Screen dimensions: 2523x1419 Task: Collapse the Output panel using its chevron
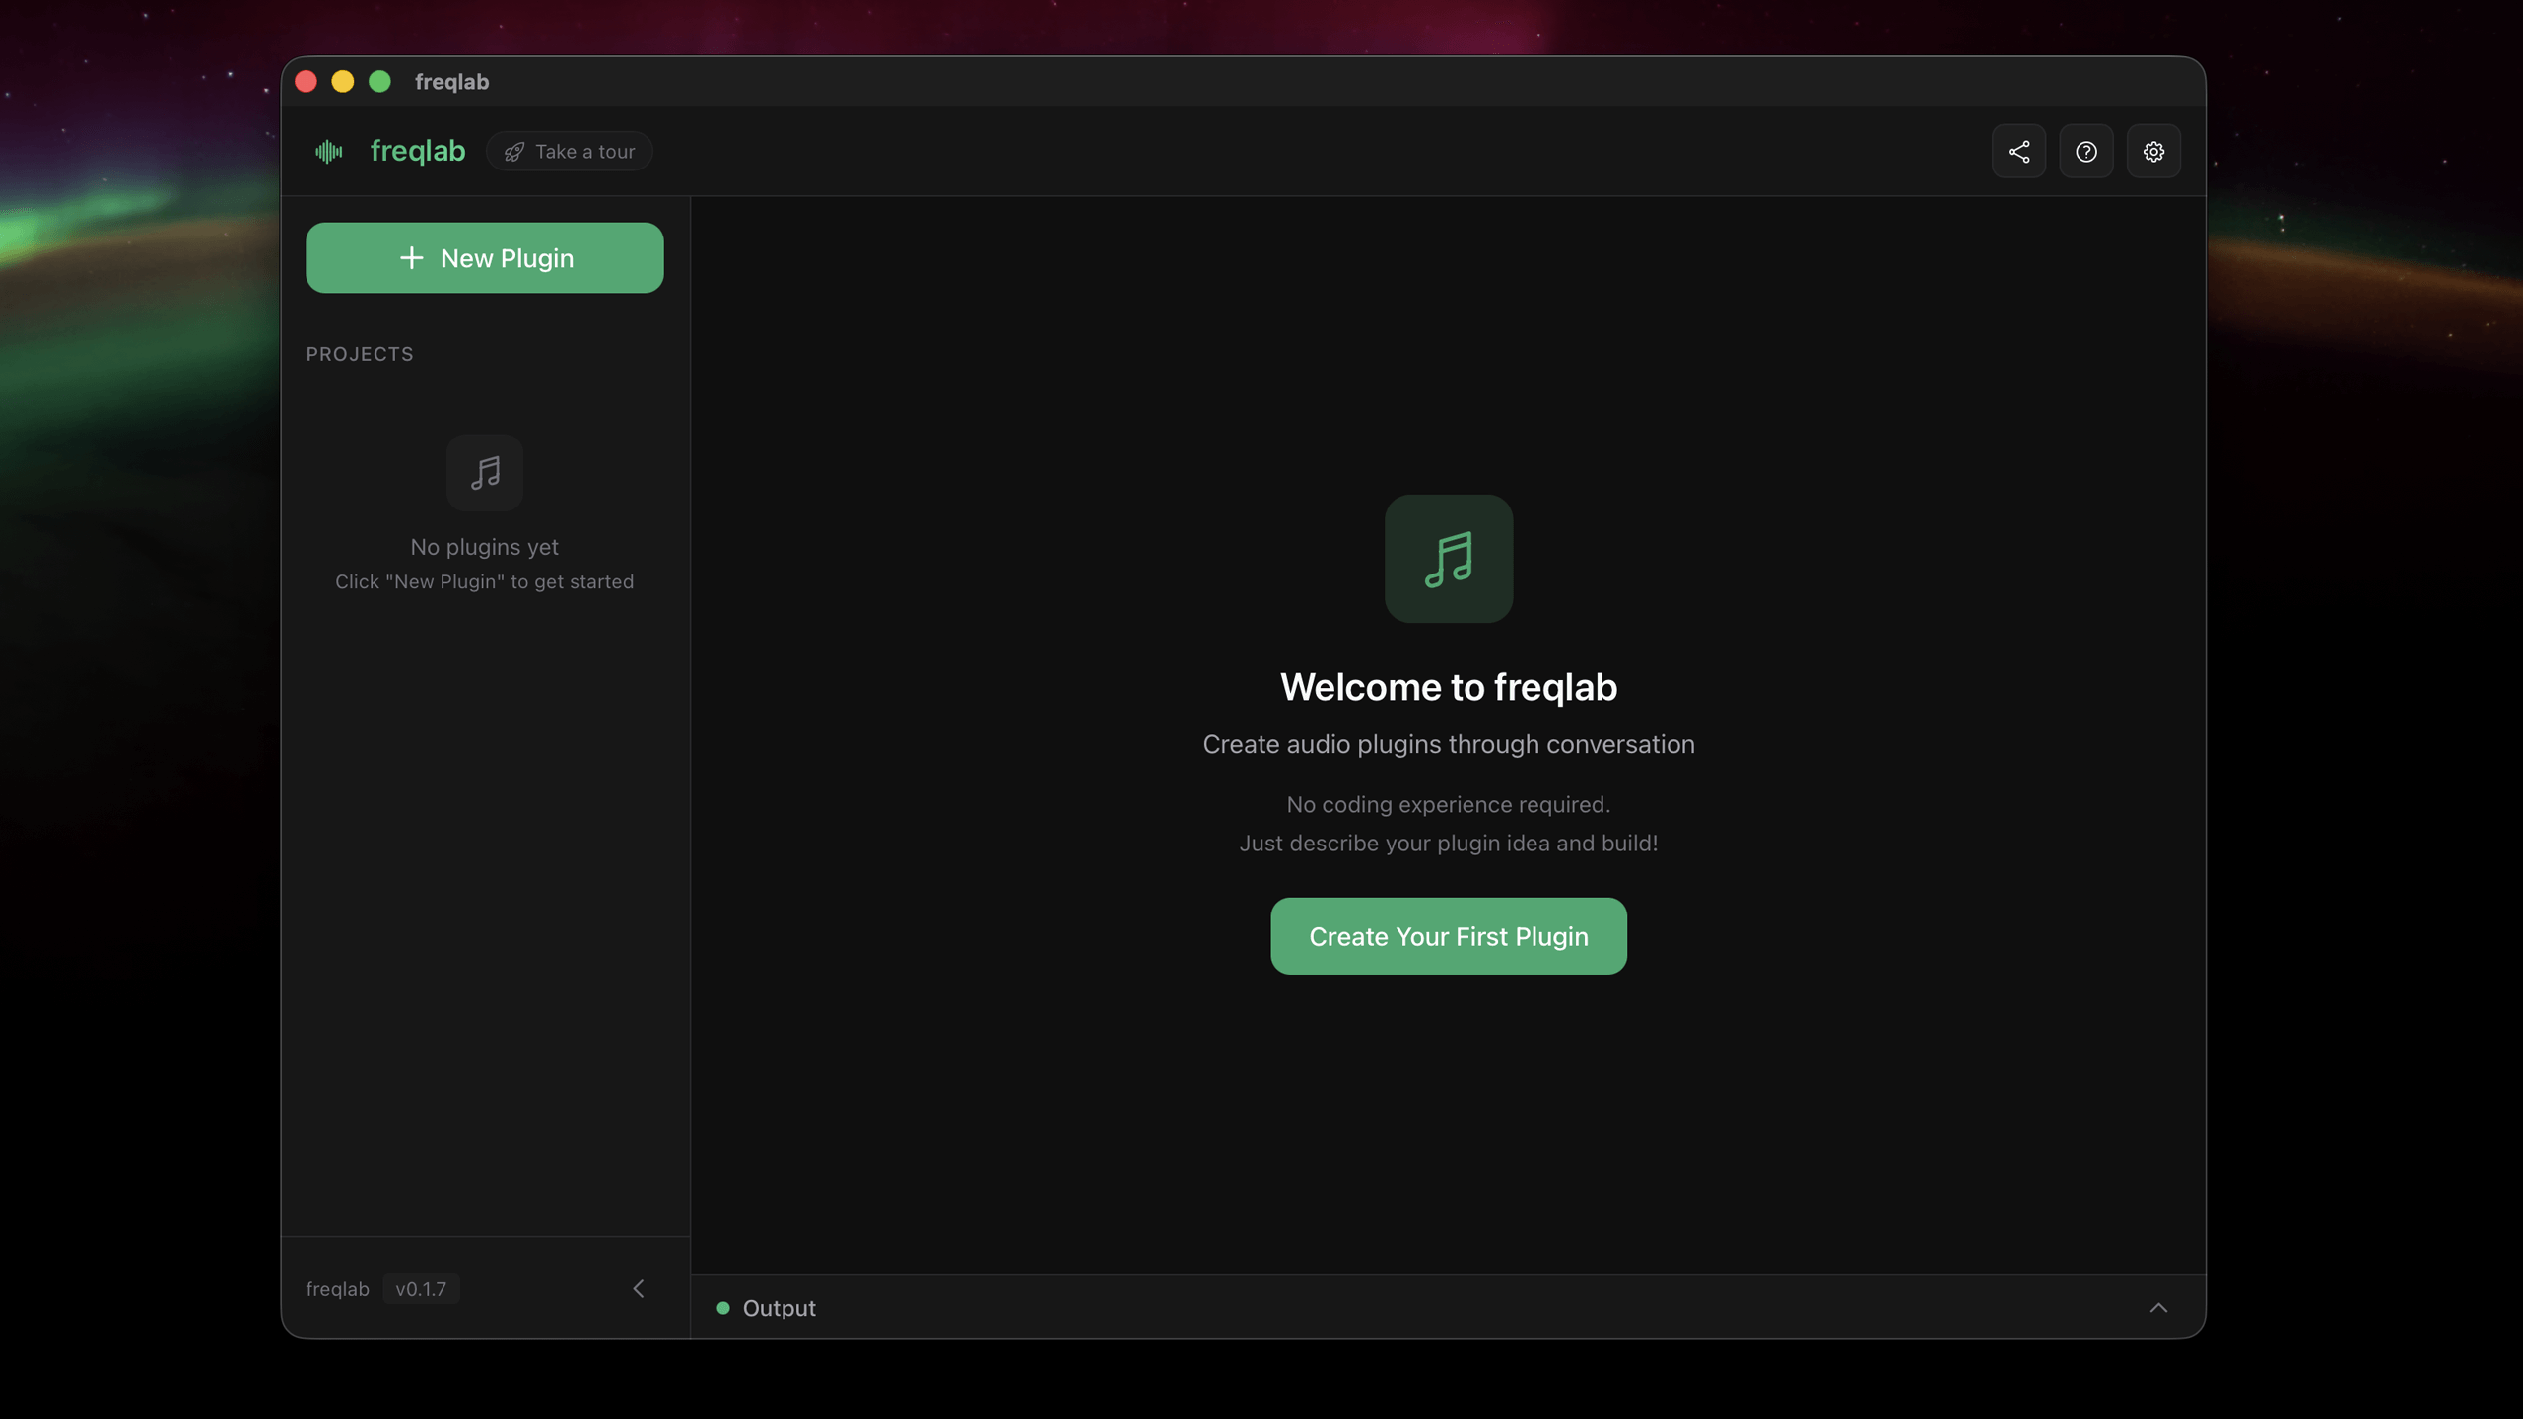click(2158, 1307)
